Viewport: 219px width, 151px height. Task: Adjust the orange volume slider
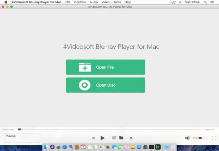coord(200,138)
